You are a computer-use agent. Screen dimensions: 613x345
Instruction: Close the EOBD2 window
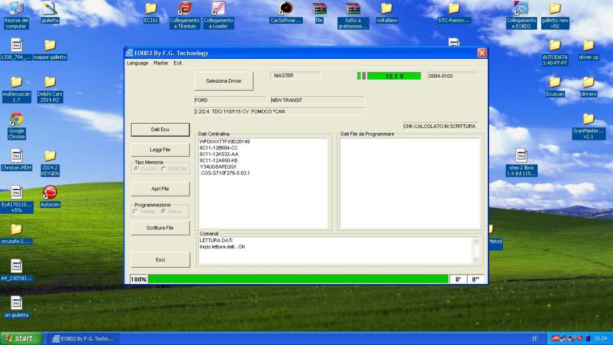tap(482, 53)
